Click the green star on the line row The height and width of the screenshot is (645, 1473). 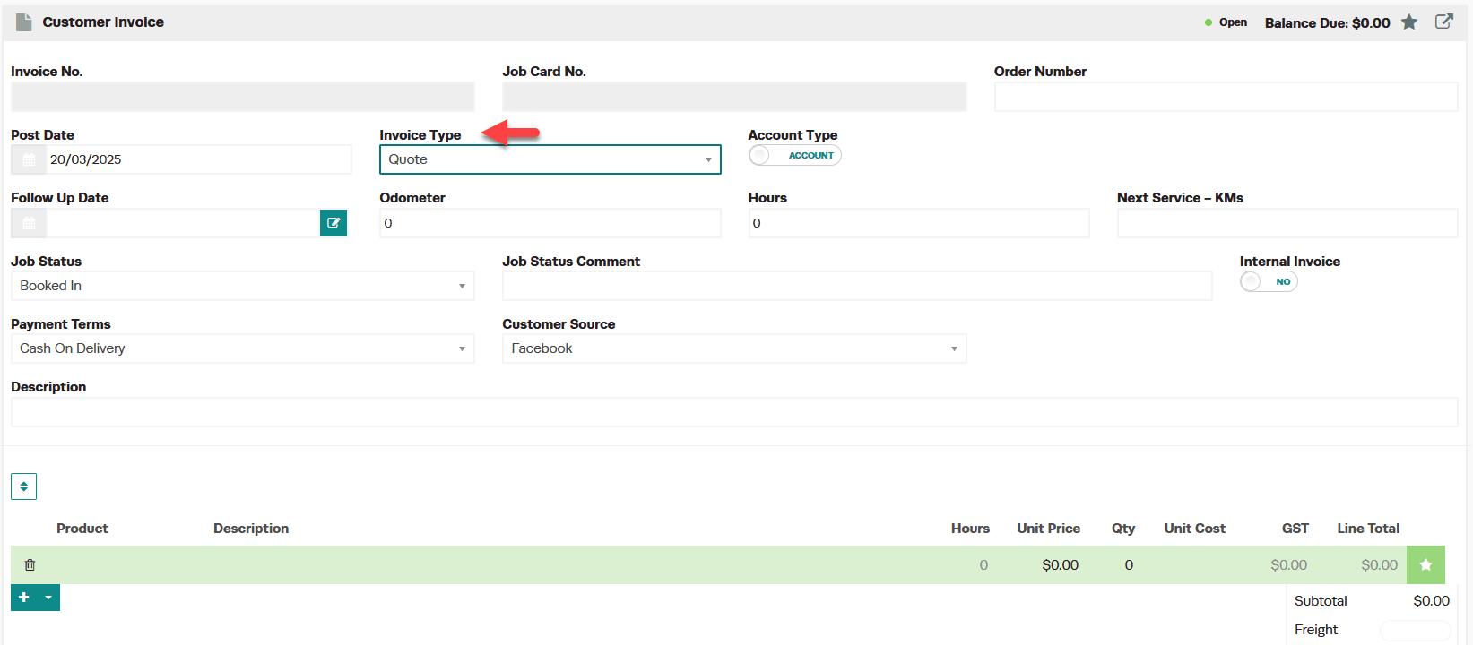point(1425,565)
